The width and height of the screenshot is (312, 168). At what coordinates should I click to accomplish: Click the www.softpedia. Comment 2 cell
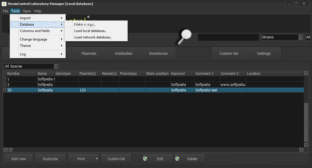tap(233, 85)
